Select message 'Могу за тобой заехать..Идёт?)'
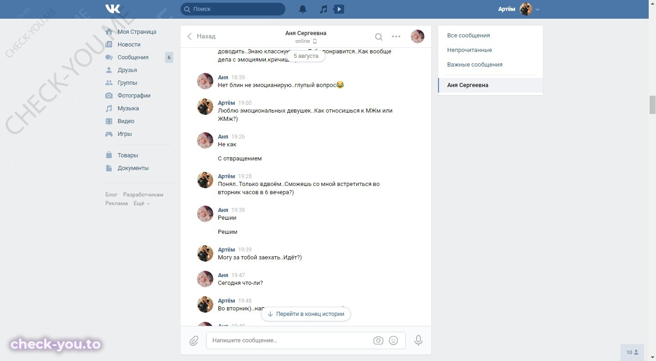Screen dimensions: 656x361 pos(260,258)
